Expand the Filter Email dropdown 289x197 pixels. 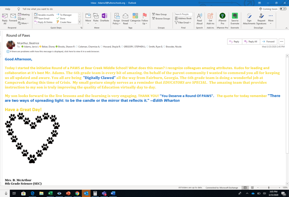(x=183, y=22)
